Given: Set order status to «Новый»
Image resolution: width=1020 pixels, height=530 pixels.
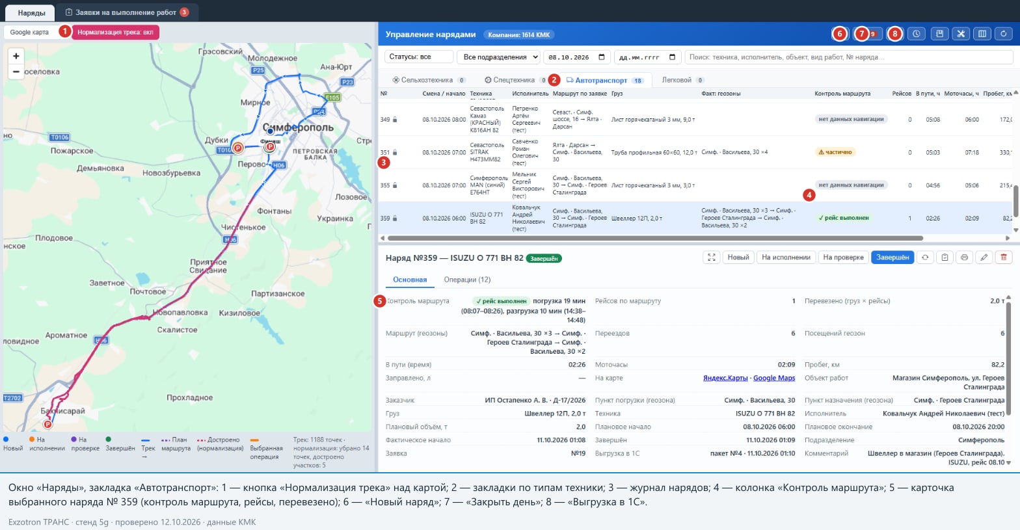Looking at the screenshot, I should tap(738, 258).
